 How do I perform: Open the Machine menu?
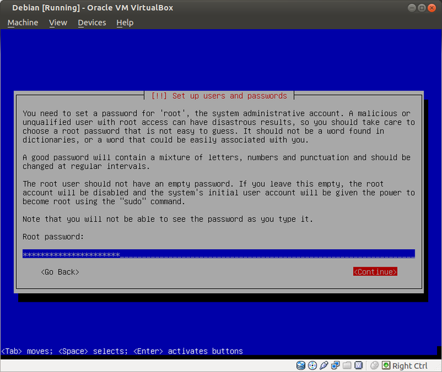[22, 22]
